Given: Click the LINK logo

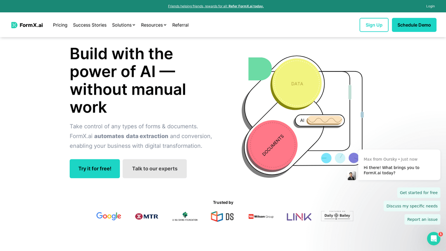Looking at the screenshot, I should [299, 216].
